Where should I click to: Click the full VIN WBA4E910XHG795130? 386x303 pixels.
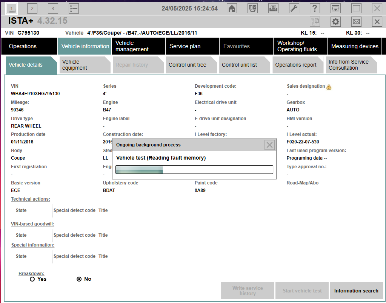(x=35, y=94)
